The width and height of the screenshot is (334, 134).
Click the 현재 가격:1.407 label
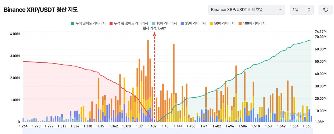pos(154,28)
